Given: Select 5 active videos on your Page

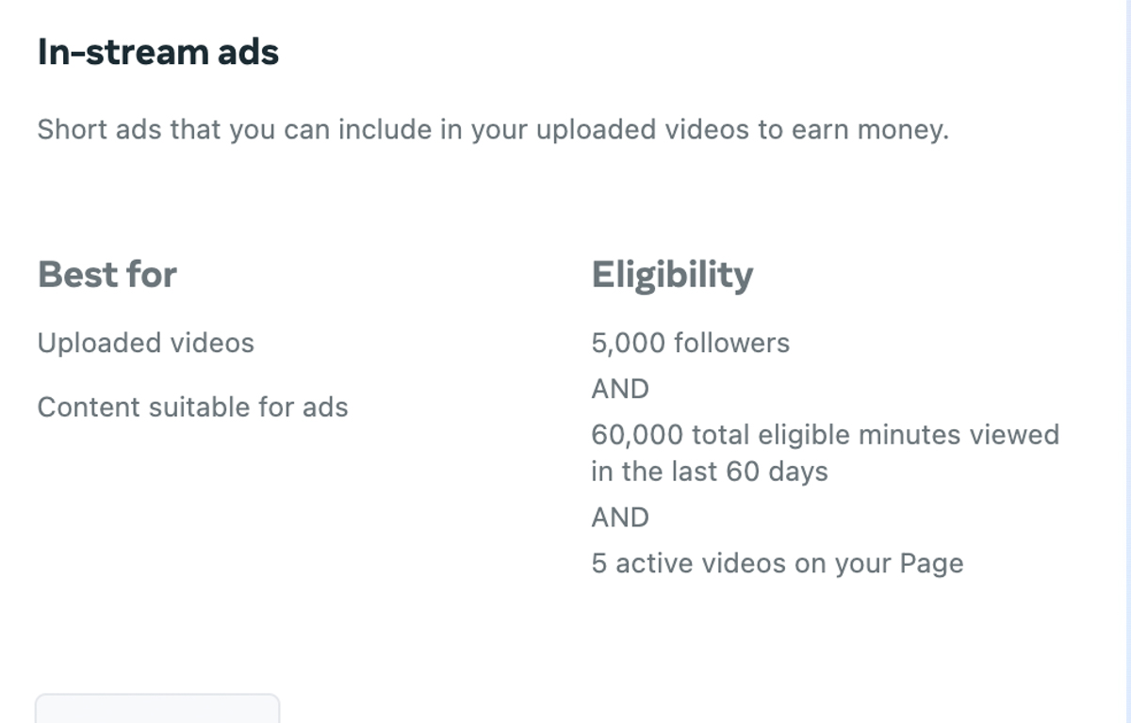Looking at the screenshot, I should tap(778, 563).
